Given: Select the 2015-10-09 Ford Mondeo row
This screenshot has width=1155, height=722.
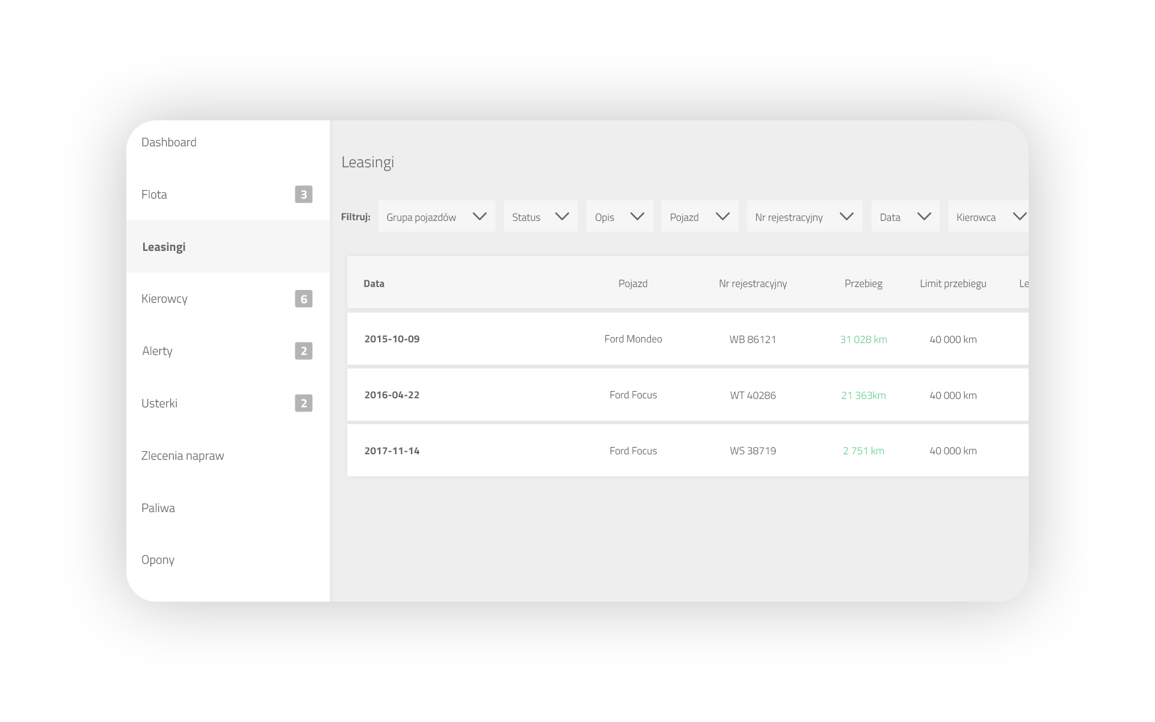Looking at the screenshot, I should tap(633, 339).
